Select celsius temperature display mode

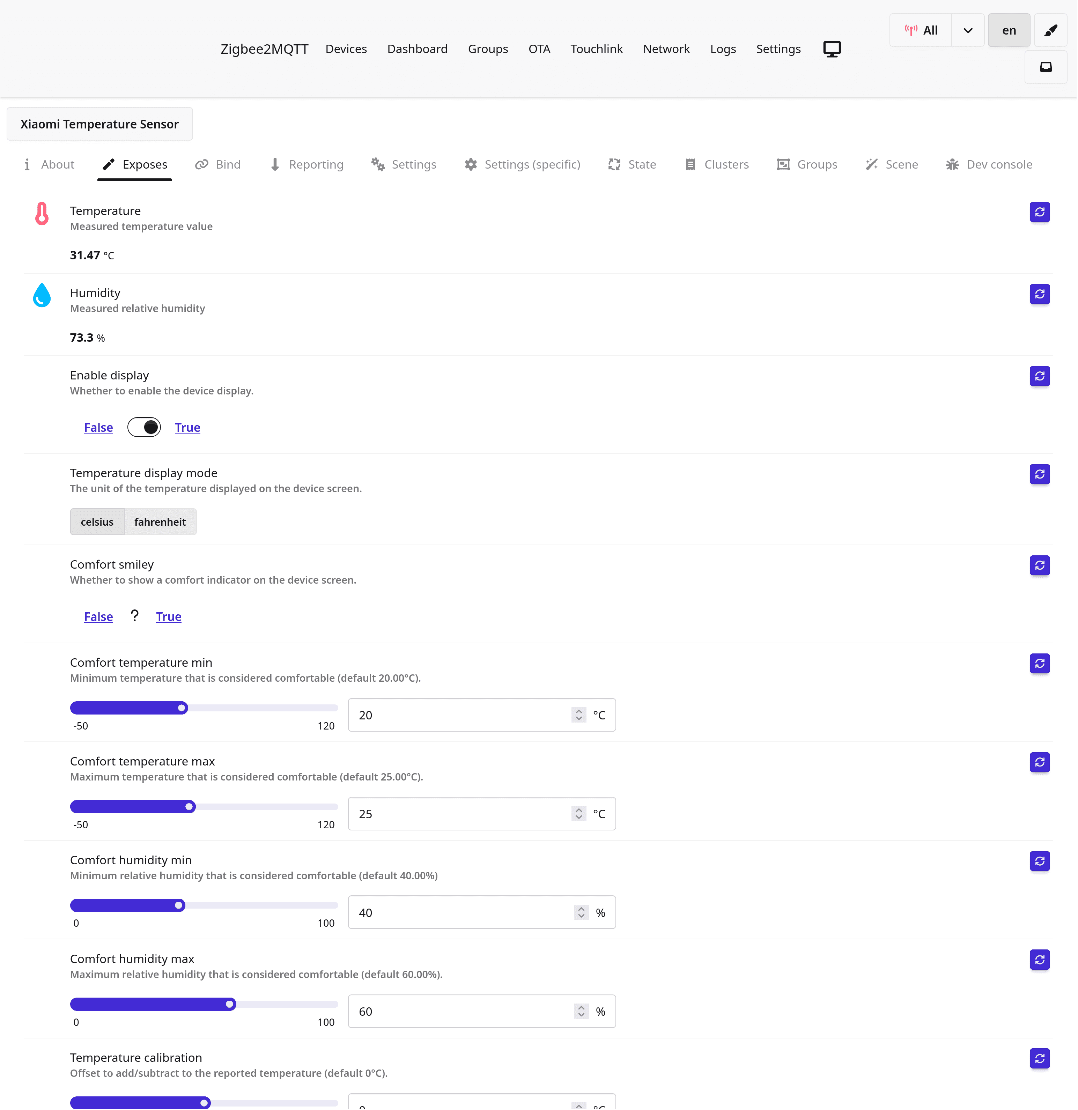(x=97, y=521)
